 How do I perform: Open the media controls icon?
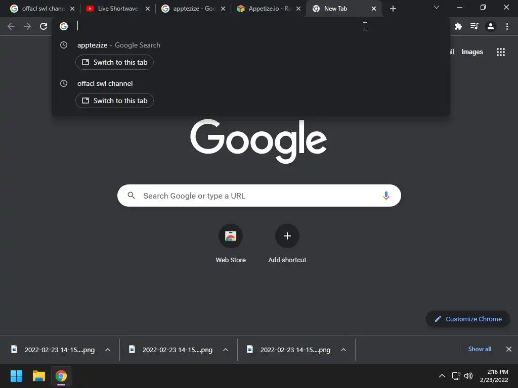tap(474, 26)
